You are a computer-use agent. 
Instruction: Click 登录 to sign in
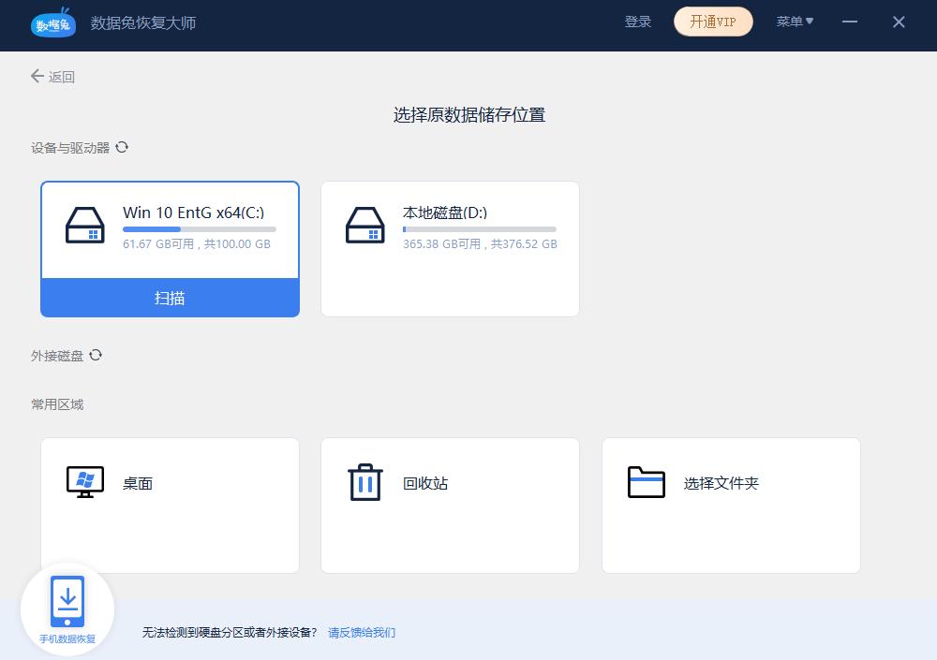click(x=638, y=22)
